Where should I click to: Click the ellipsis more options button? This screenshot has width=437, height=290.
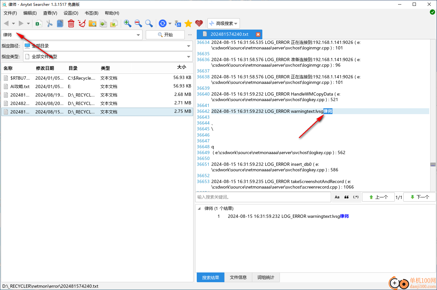tap(190, 35)
